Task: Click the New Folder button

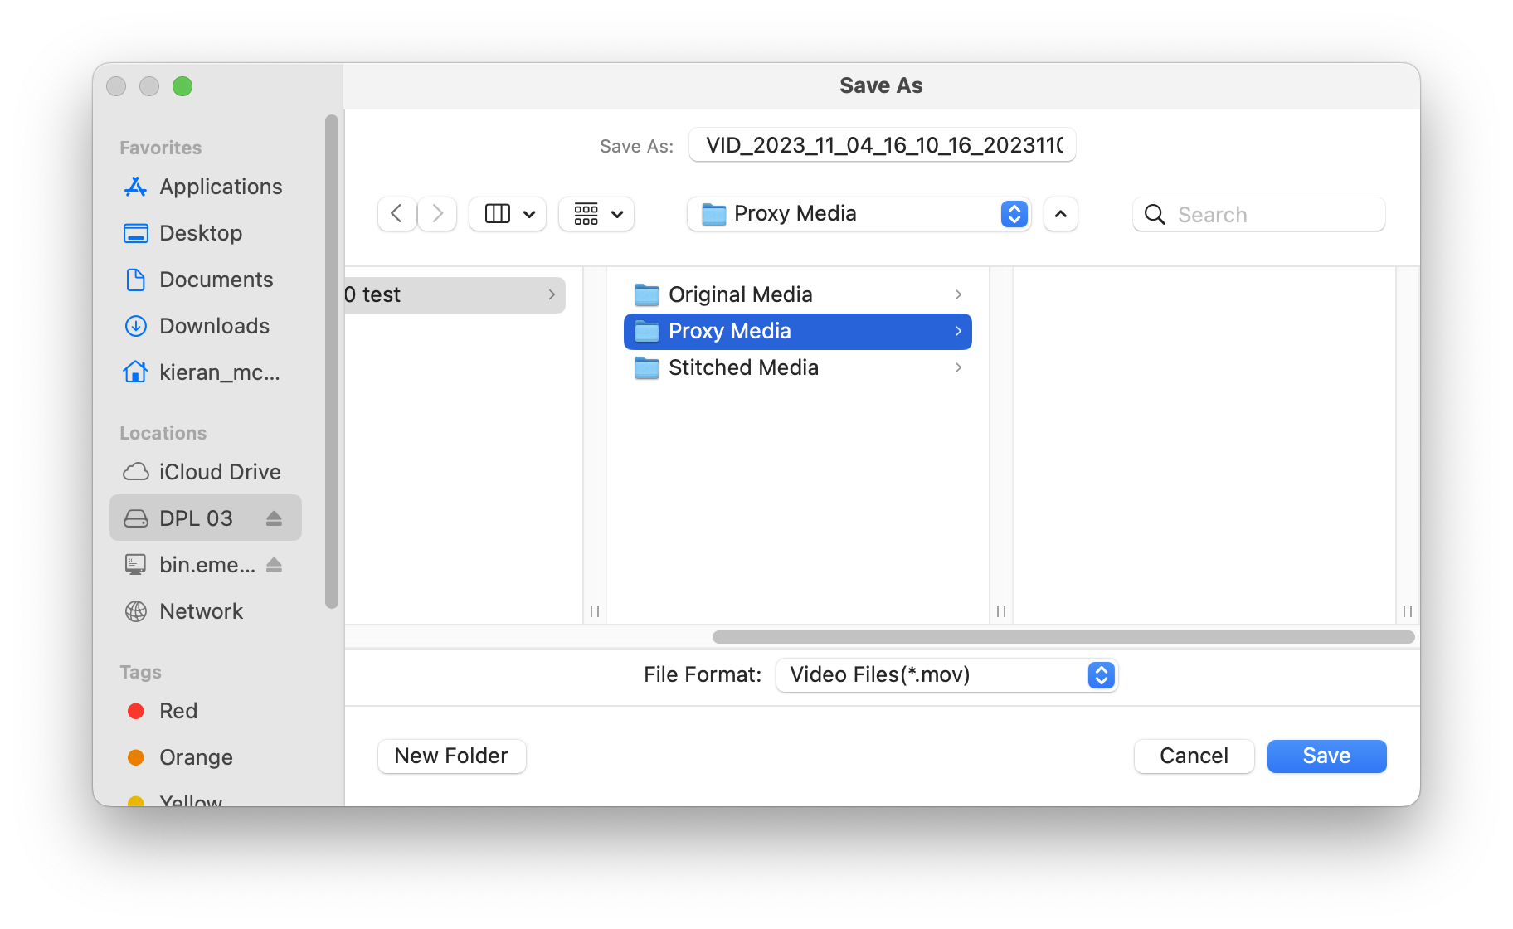Action: [x=451, y=756]
